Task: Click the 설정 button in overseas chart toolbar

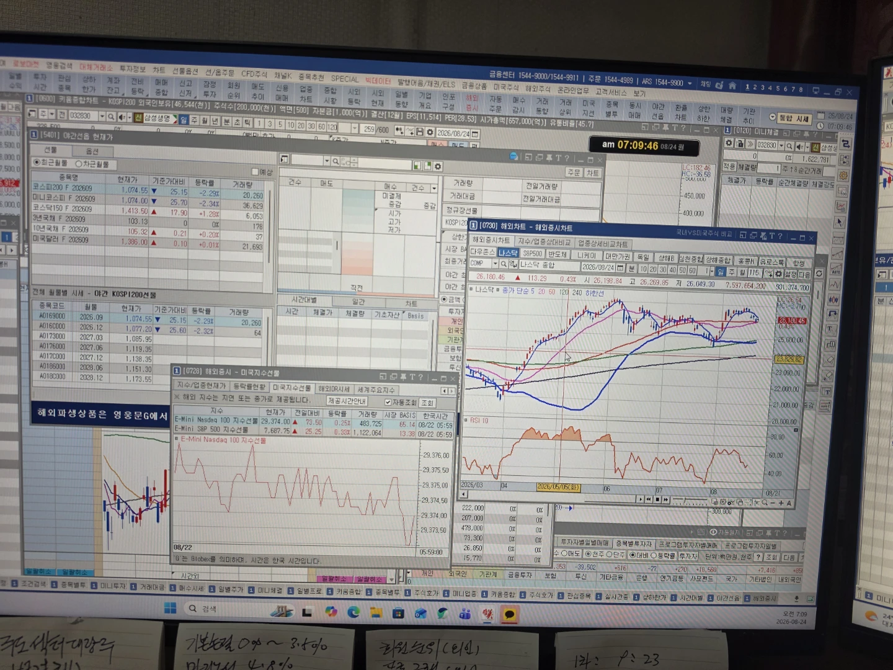Action: point(790,274)
